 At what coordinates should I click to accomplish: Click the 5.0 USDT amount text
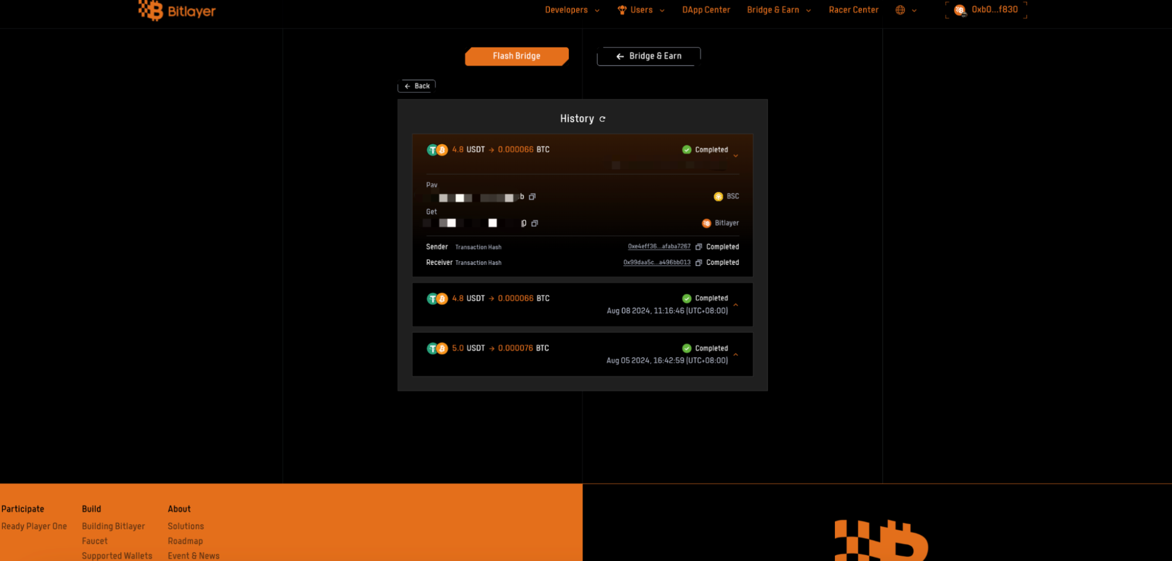point(468,348)
